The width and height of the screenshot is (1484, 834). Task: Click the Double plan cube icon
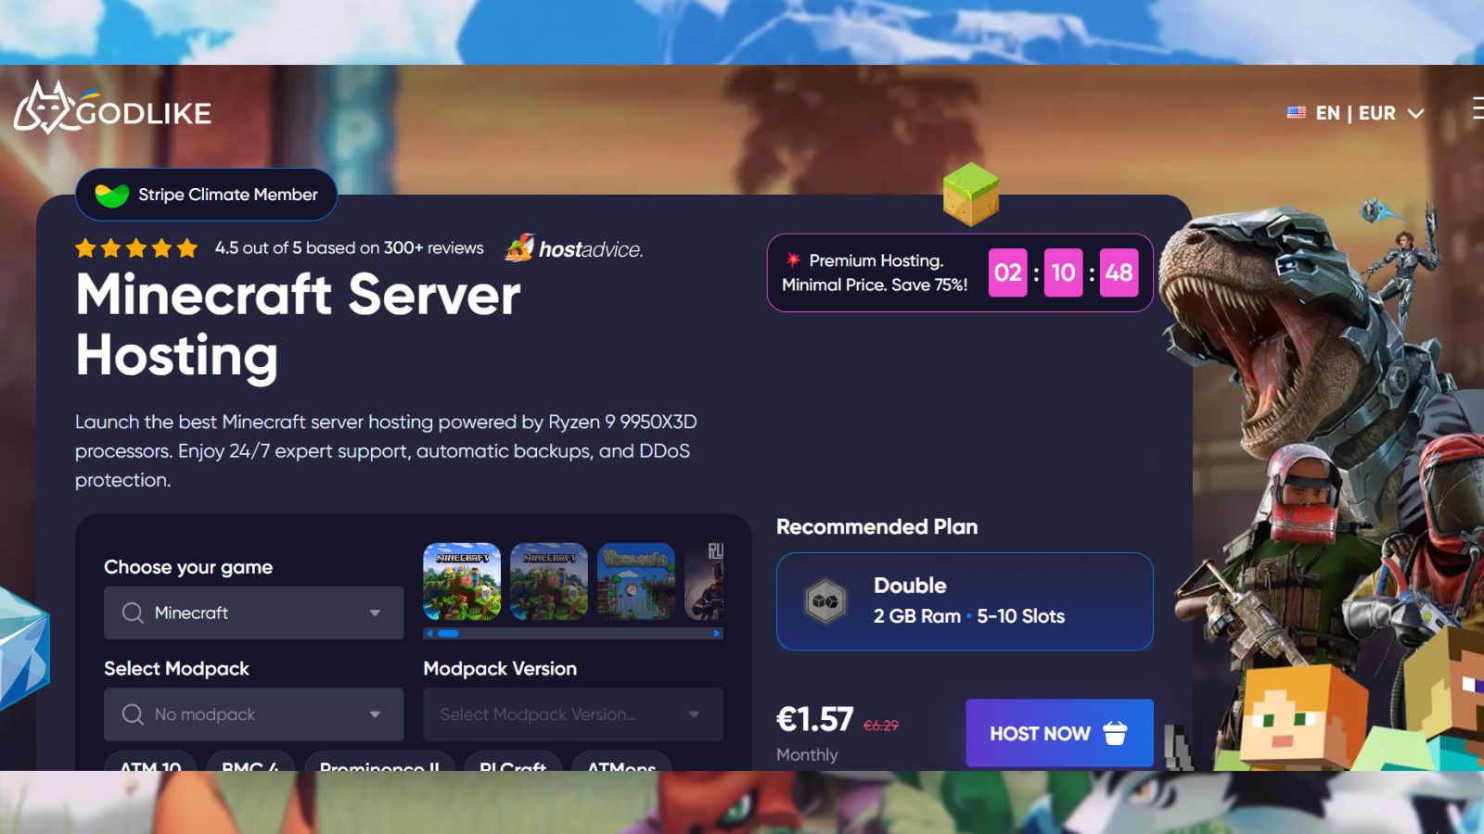pyautogui.click(x=825, y=601)
